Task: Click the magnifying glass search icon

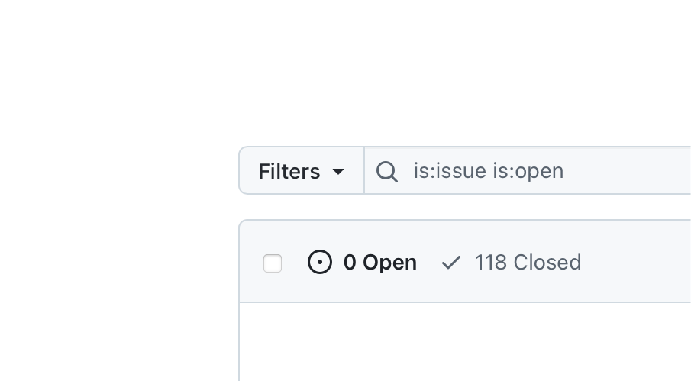Action: (x=387, y=172)
